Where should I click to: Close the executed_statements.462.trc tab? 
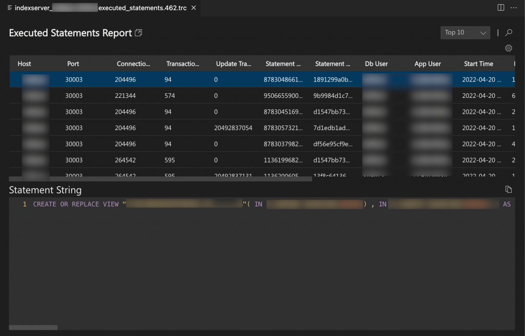(193, 8)
